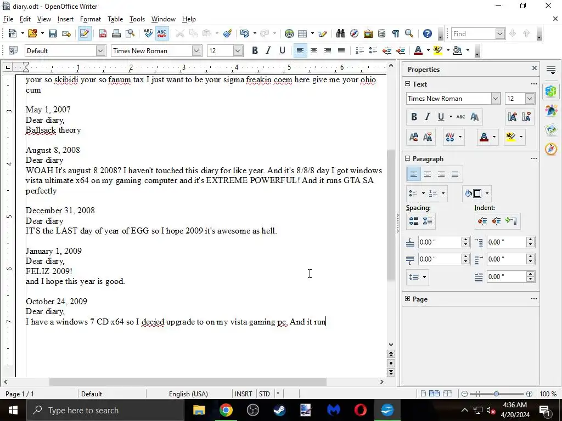
Task: Collapse the Paragraph section in the sidebar
Action: click(408, 158)
